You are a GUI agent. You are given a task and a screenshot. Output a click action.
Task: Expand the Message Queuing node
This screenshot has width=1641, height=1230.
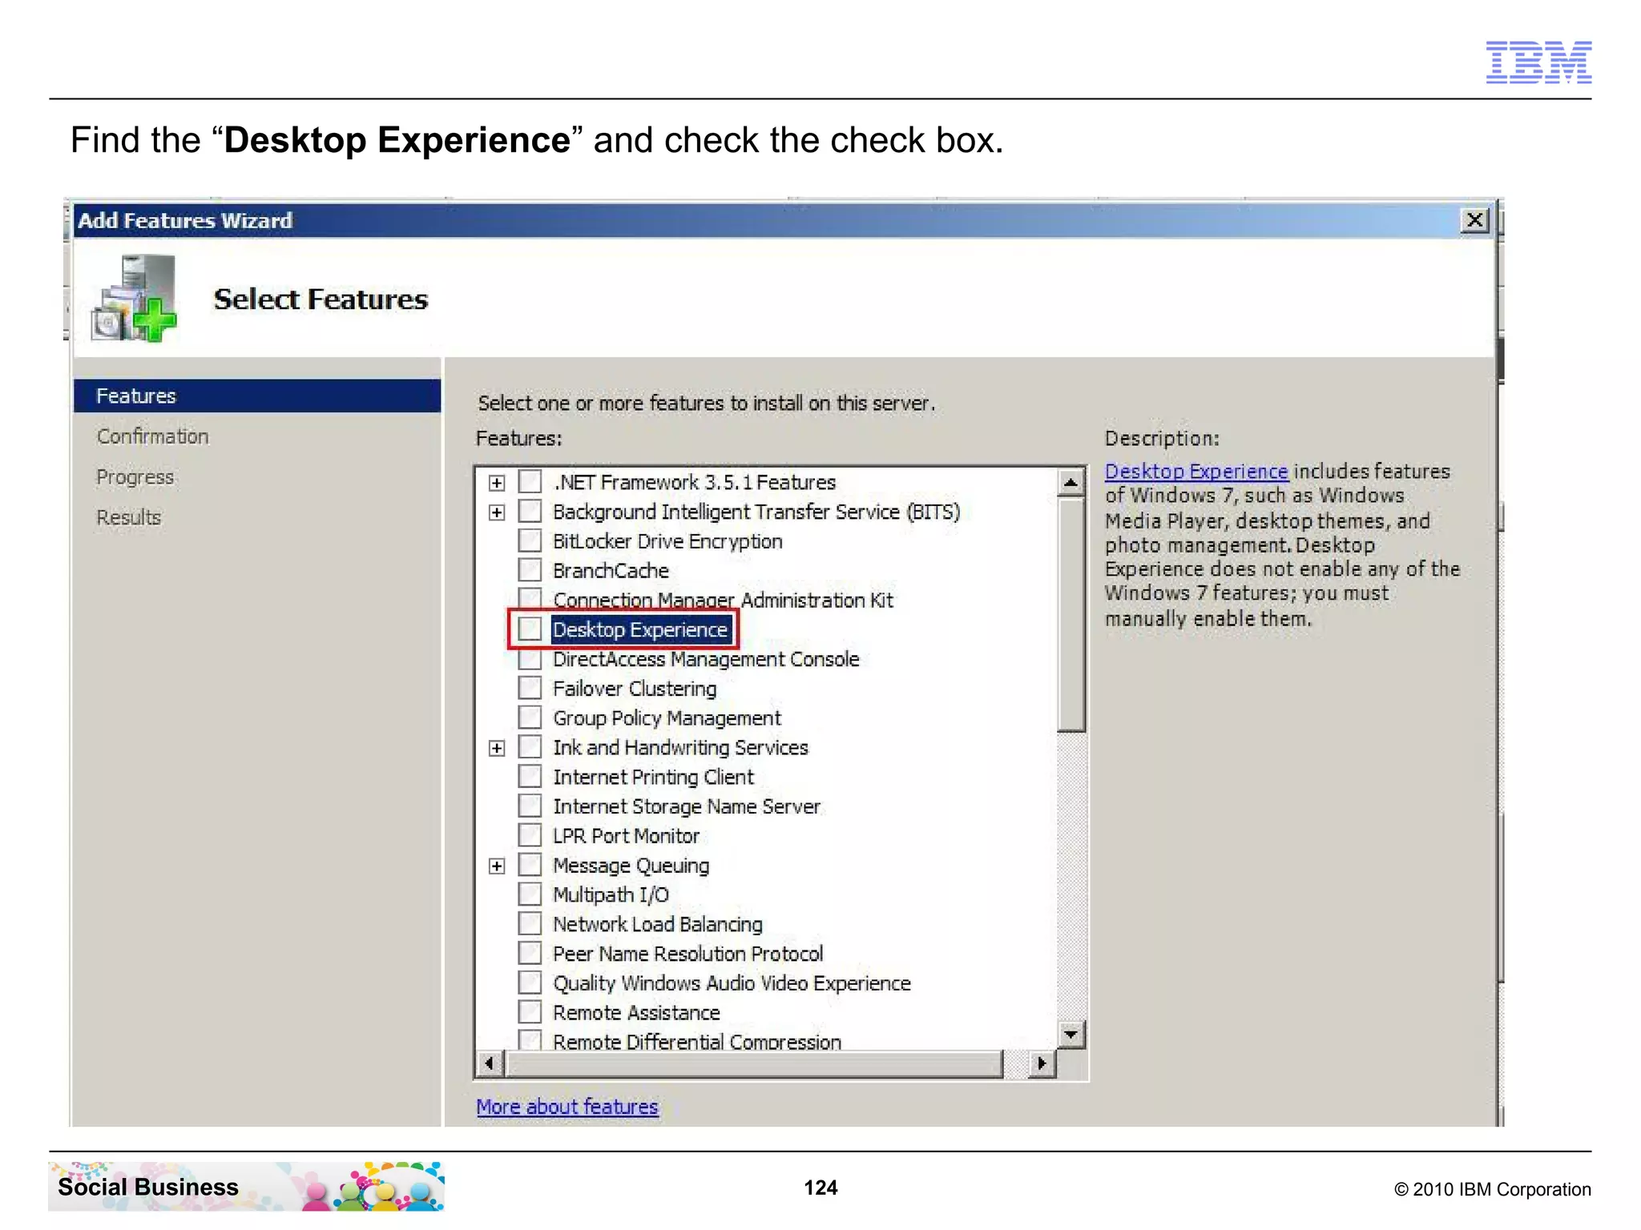click(x=497, y=866)
